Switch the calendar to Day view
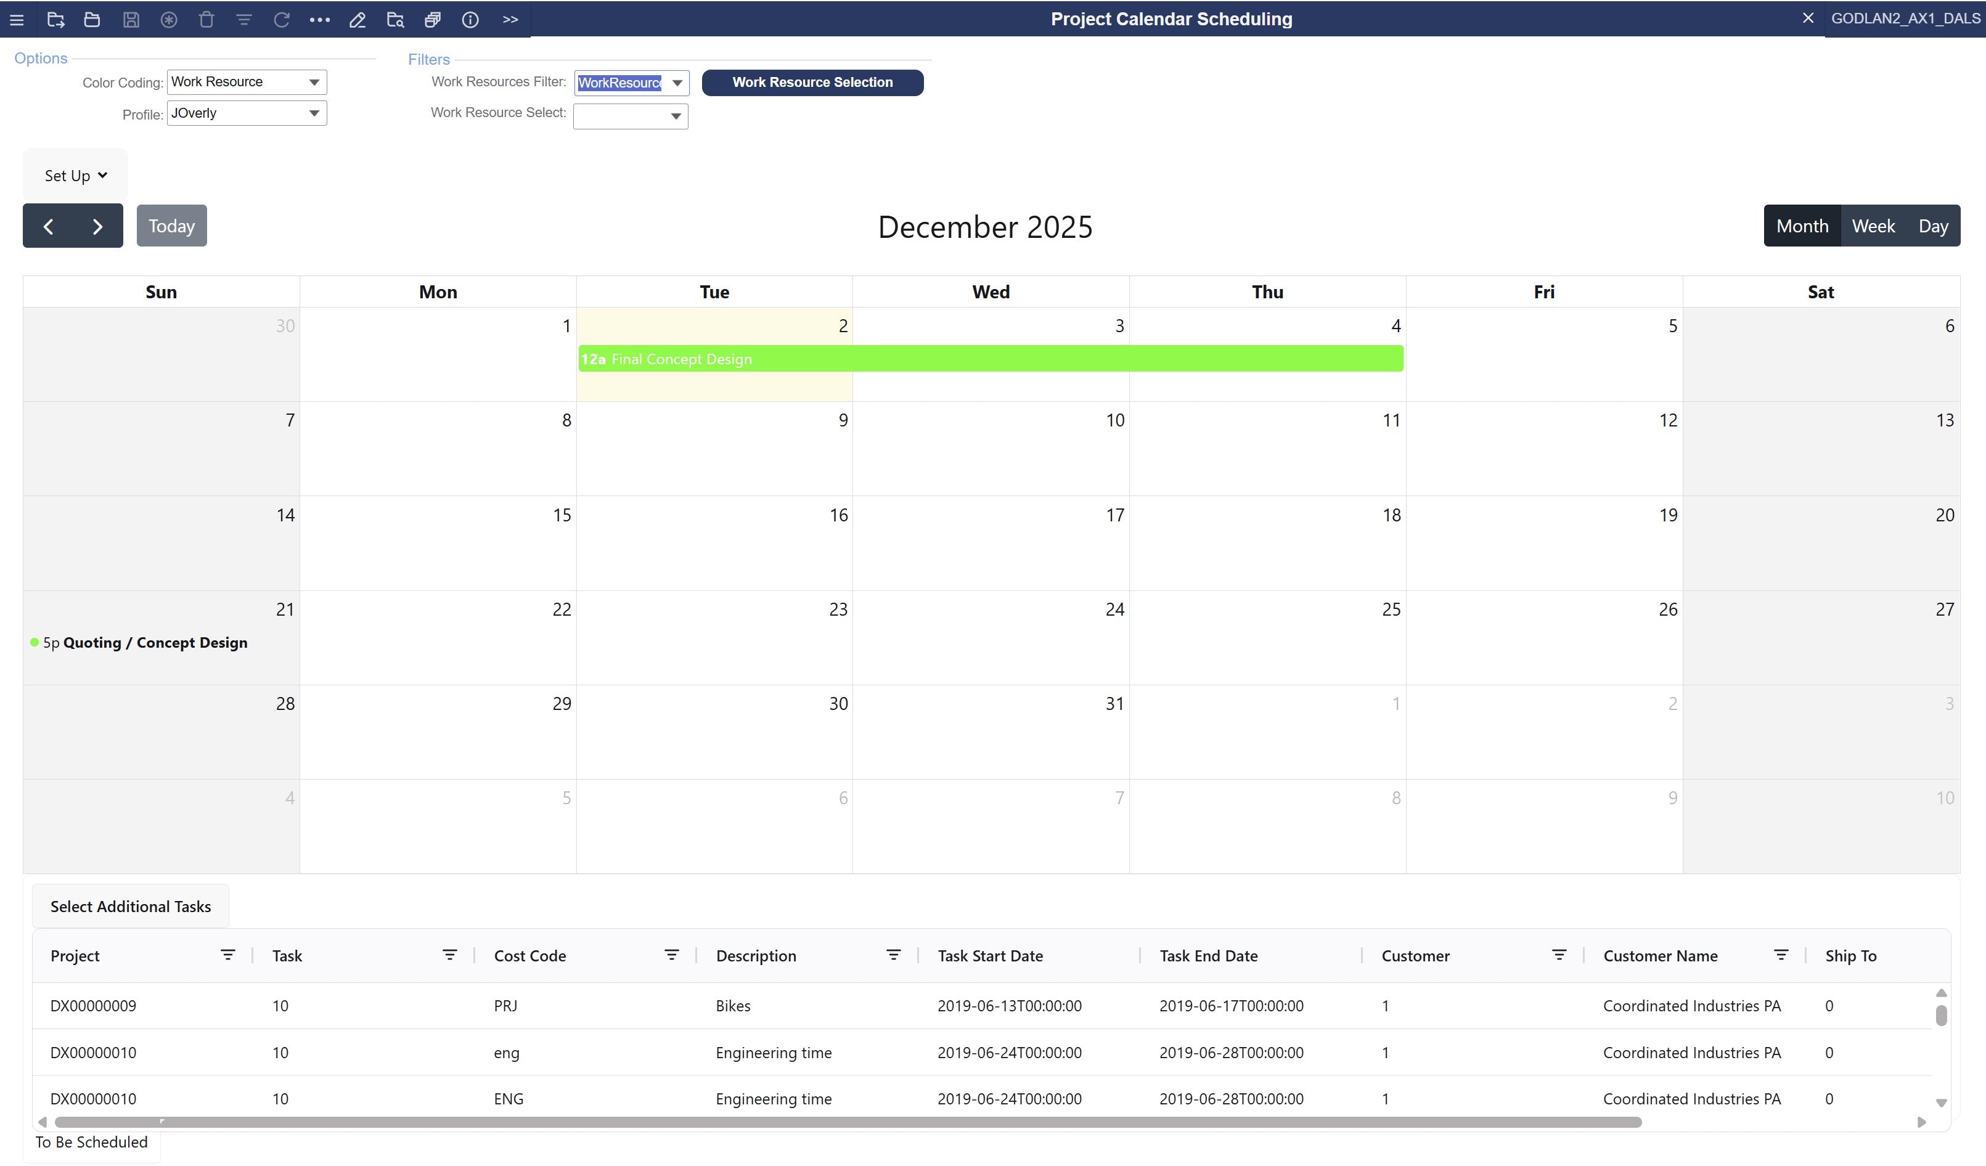The height and width of the screenshot is (1166, 1986). [1934, 226]
